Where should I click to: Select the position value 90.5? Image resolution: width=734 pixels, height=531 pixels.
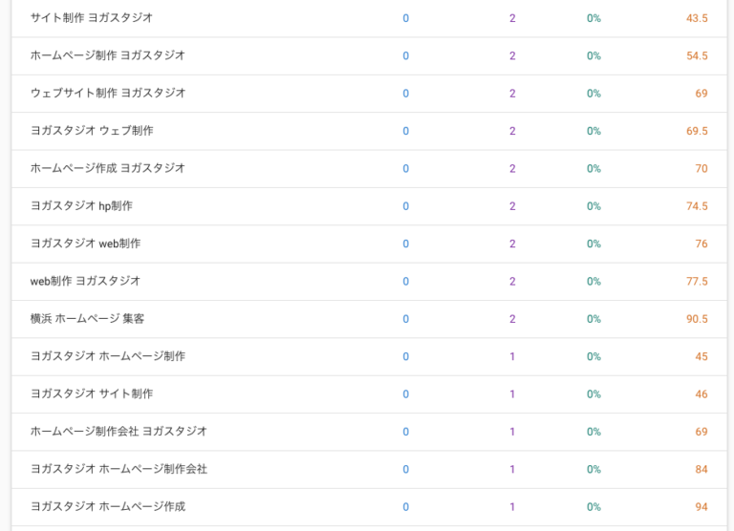click(x=697, y=319)
